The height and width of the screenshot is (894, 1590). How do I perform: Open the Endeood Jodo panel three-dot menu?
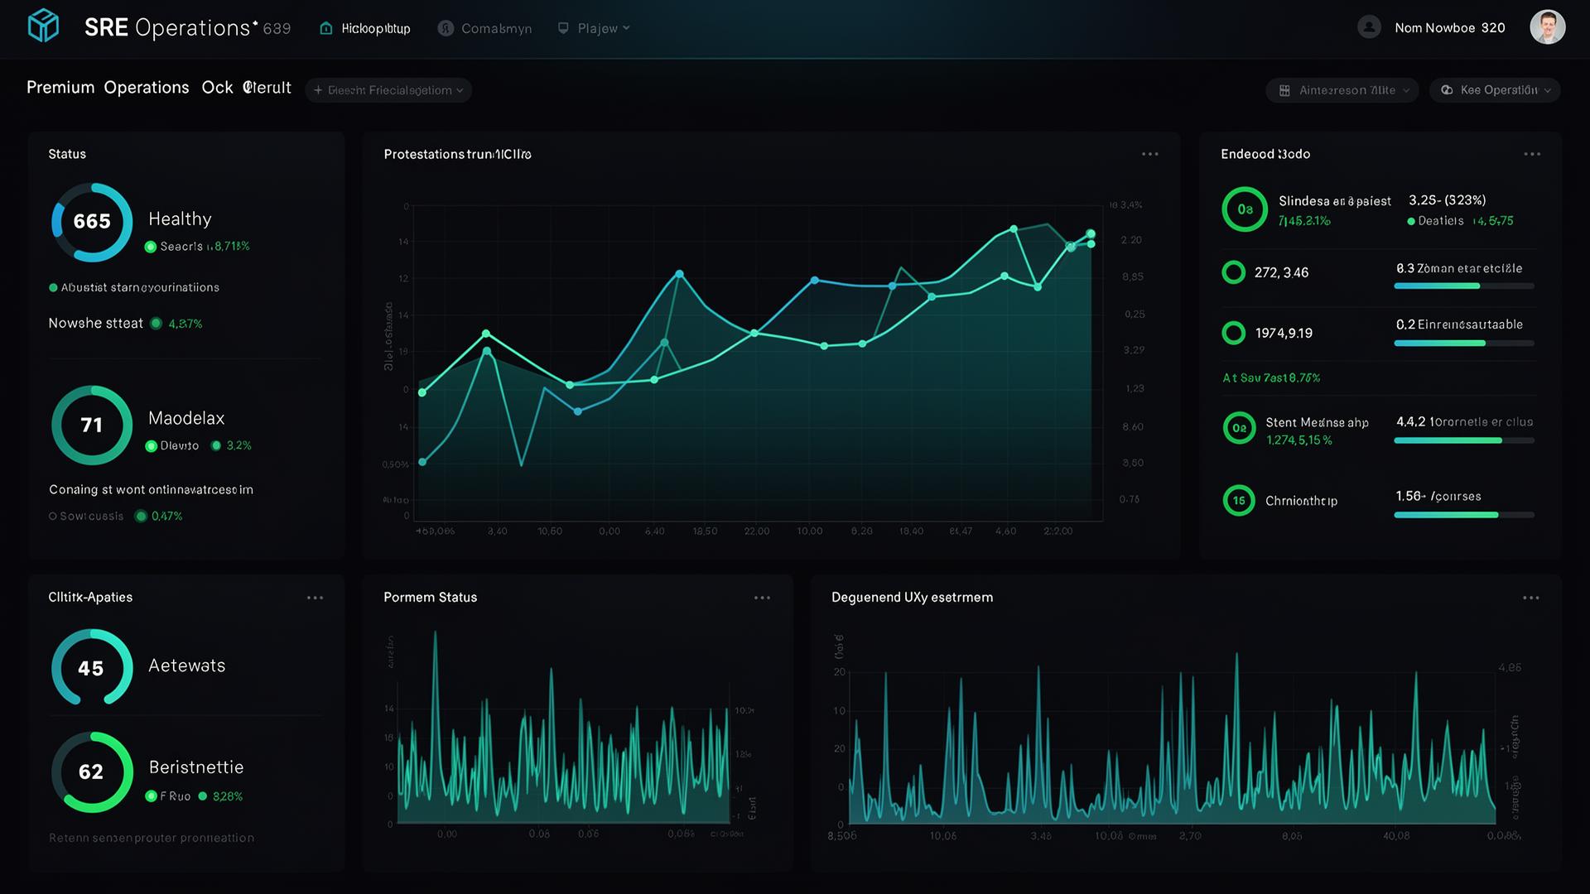(x=1532, y=154)
